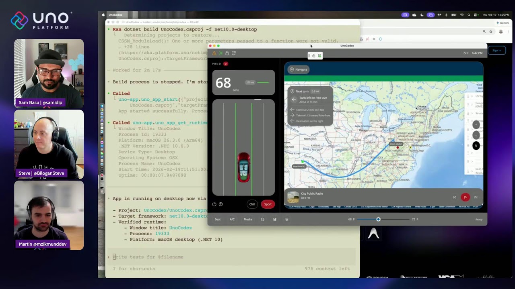Click the Continue 2.3 mi on I-480 step

pos(310,110)
